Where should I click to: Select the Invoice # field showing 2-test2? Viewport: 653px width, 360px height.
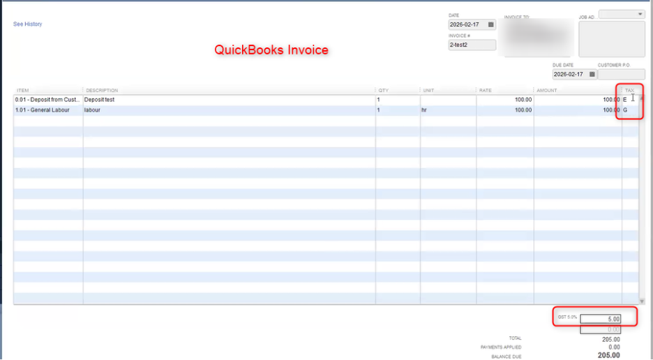pos(472,45)
